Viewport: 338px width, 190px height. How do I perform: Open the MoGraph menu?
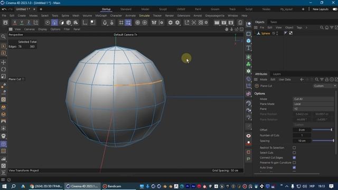101,16
